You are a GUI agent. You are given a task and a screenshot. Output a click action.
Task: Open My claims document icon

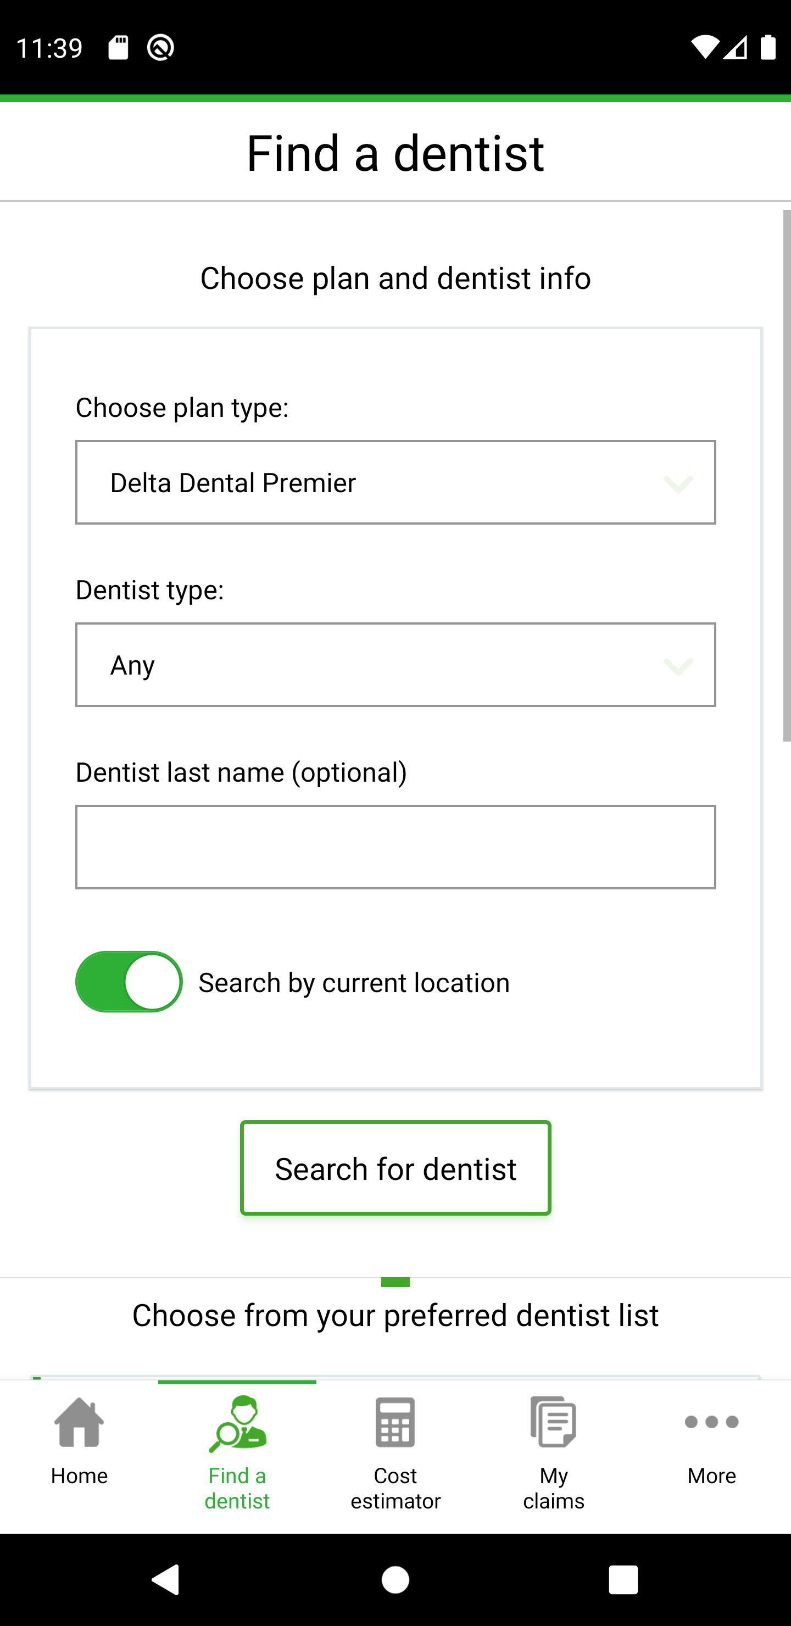point(554,1422)
